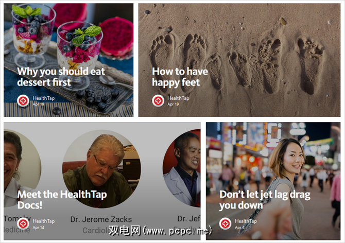This screenshot has height=243, width=345.
Task: Click the white-coat doctor circular portrait
Action: (x=182, y=168)
